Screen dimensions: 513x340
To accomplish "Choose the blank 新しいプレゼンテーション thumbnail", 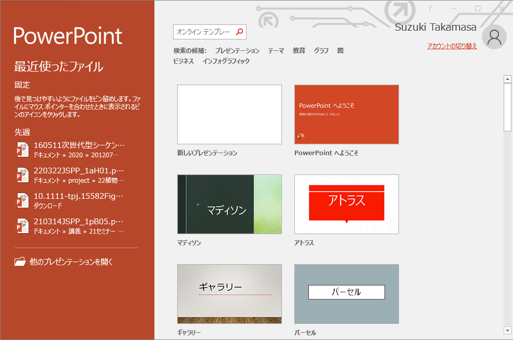I will [x=230, y=114].
